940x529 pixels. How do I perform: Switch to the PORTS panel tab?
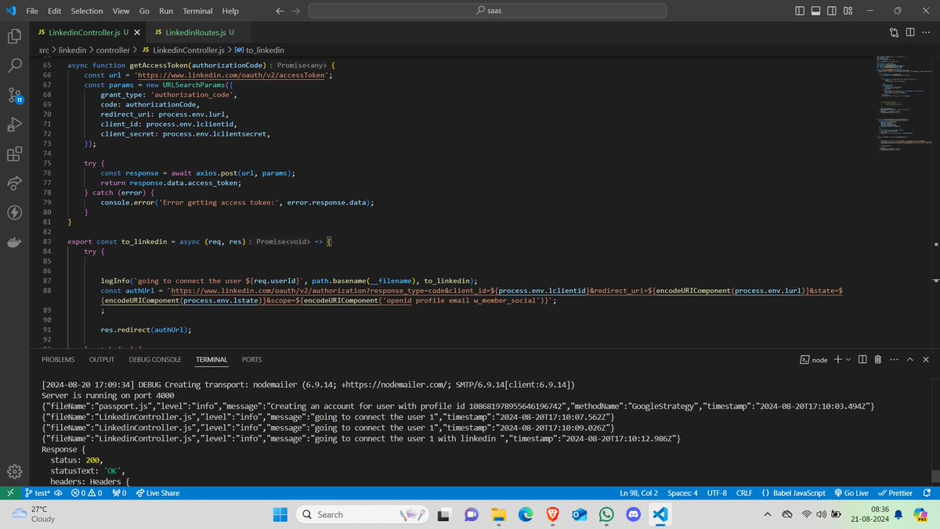click(x=252, y=359)
